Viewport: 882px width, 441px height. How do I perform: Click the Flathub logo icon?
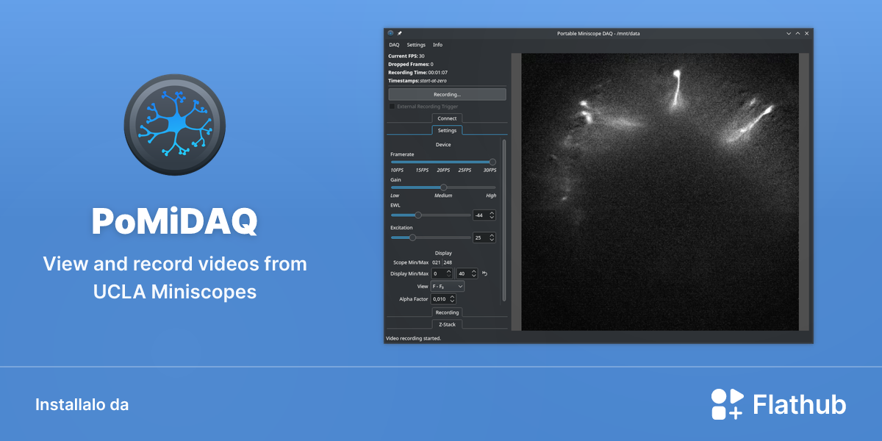[x=727, y=404]
